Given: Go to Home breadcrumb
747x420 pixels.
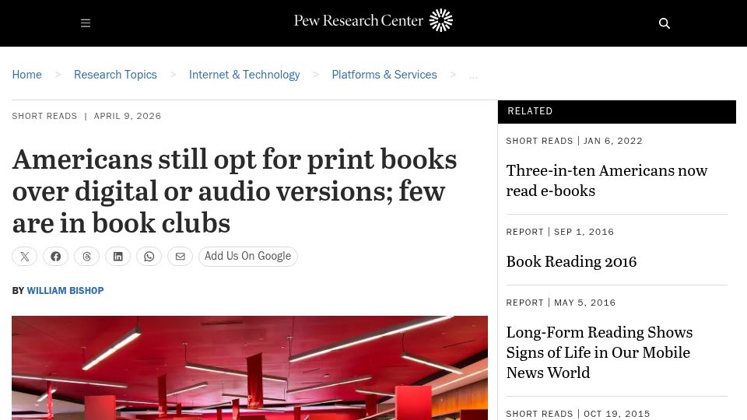Looking at the screenshot, I should coord(26,75).
